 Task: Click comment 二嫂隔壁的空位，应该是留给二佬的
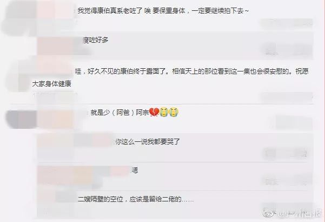pos(136,199)
